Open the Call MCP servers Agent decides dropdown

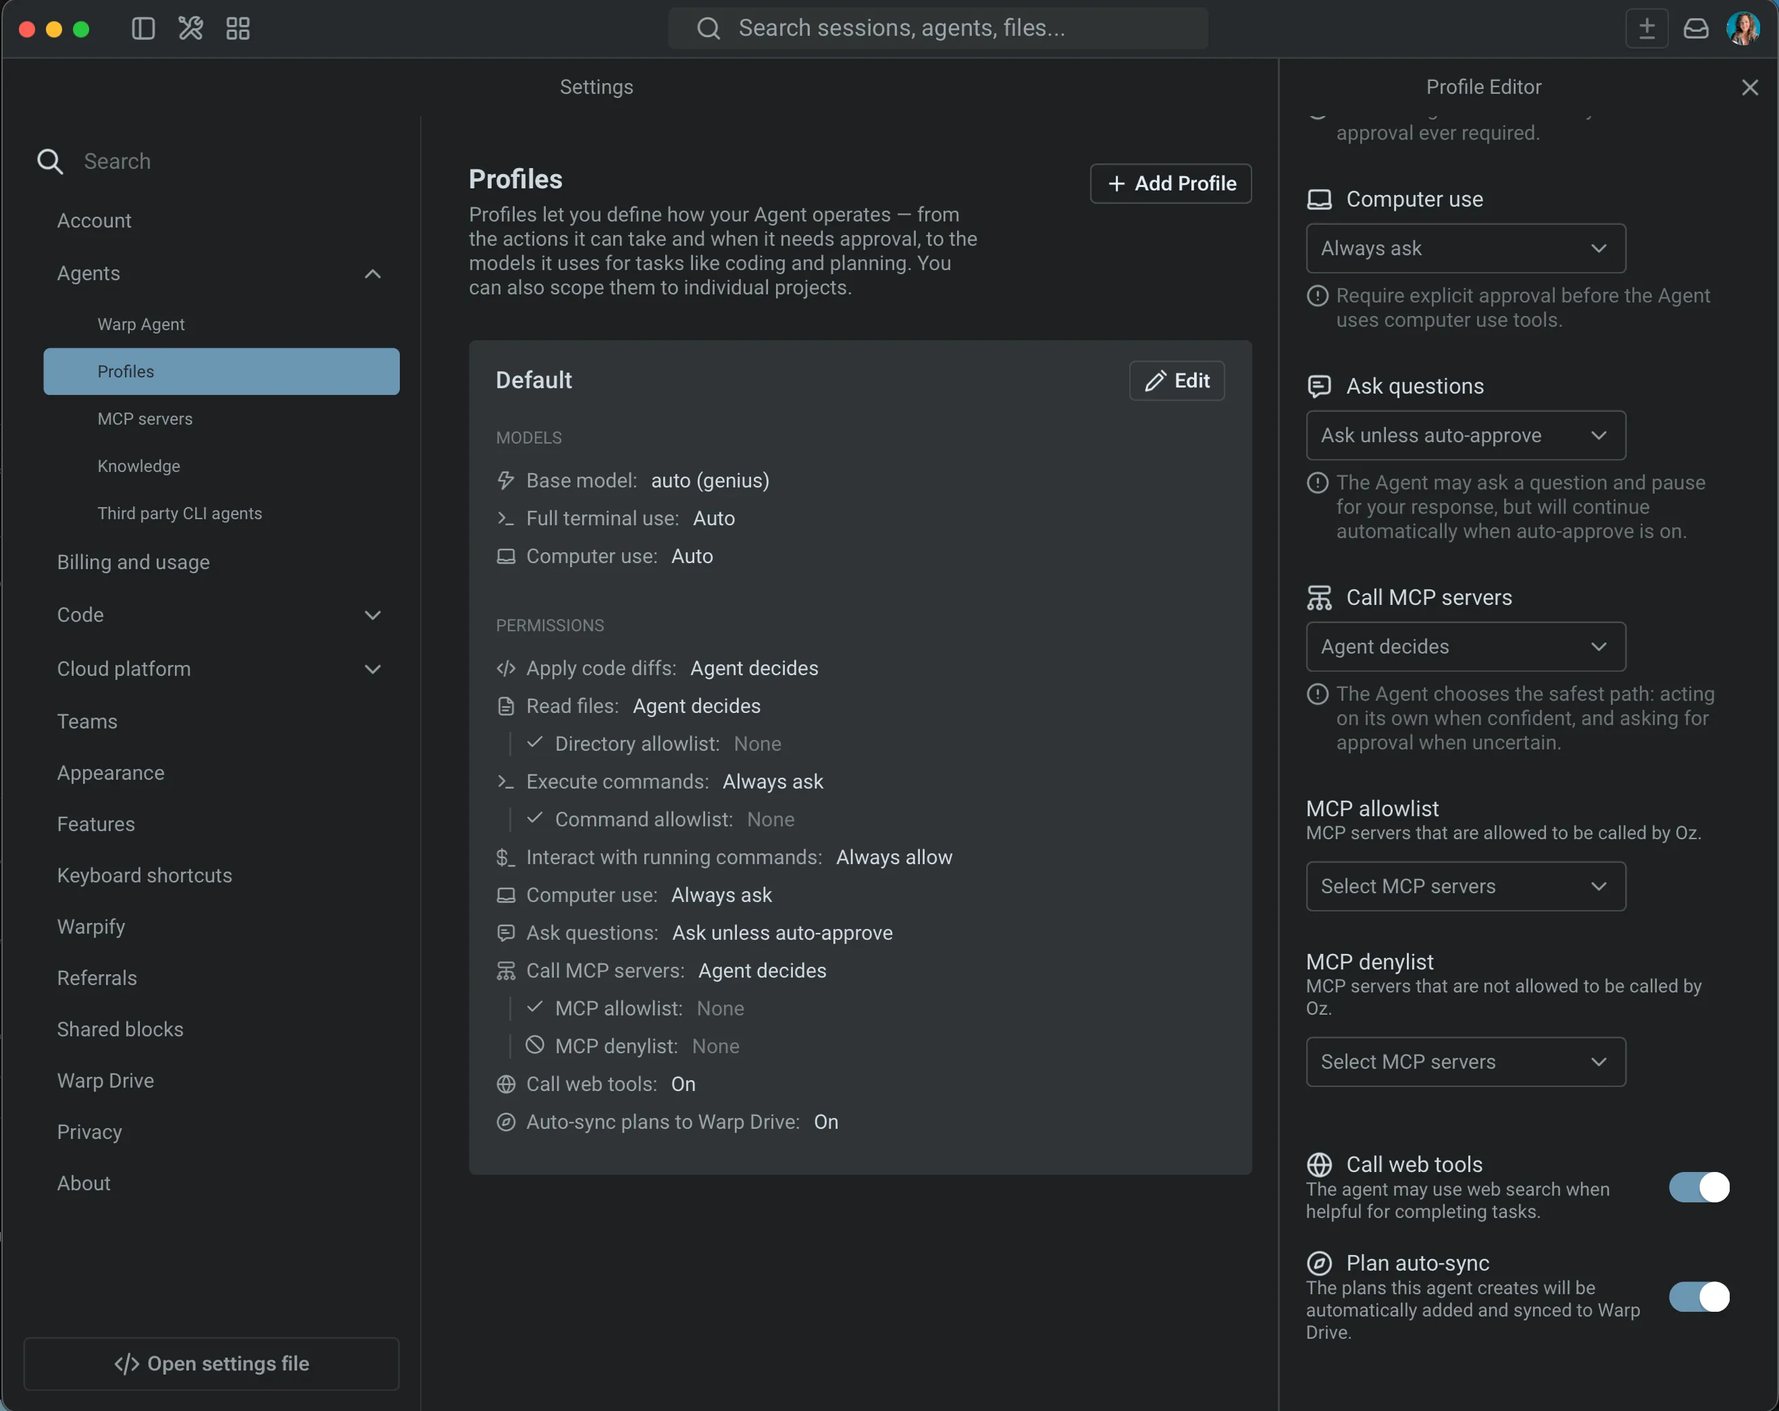click(1466, 647)
